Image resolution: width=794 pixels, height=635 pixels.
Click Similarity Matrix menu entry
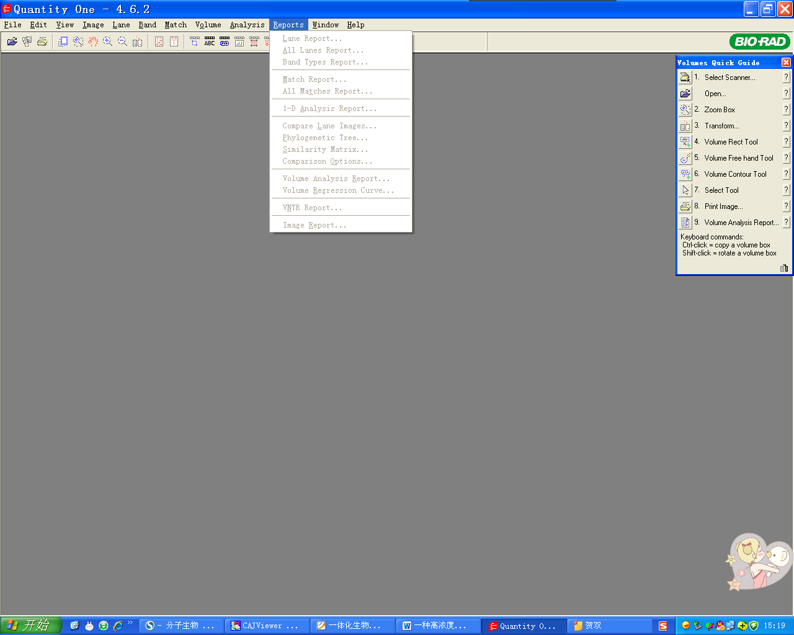coord(341,149)
